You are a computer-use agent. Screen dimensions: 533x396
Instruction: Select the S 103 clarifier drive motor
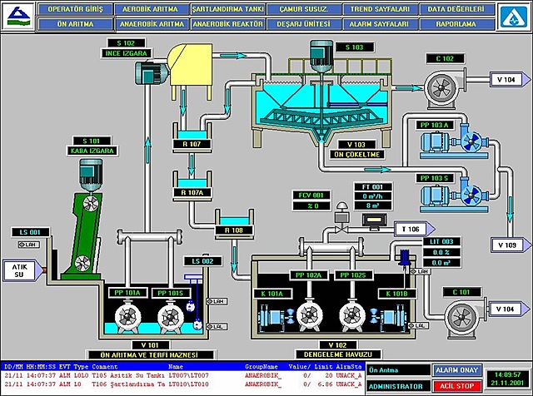321,56
